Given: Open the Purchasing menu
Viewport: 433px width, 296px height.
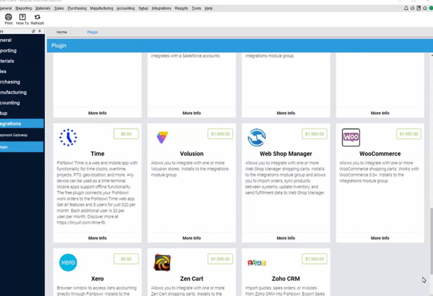Looking at the screenshot, I should [77, 8].
